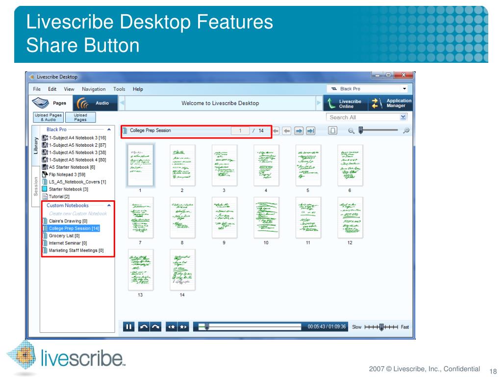Click the page number input box
Image resolution: width=502 pixels, height=377 pixels.
(x=240, y=131)
